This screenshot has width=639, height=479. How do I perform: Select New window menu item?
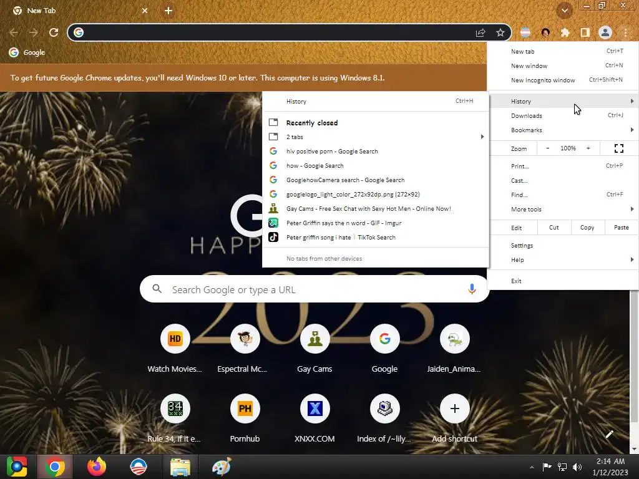click(x=563, y=65)
